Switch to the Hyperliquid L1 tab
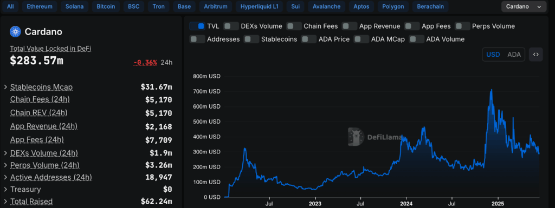This screenshot has height=208, width=555. point(260,6)
